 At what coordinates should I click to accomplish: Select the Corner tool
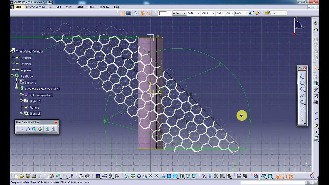pos(316,114)
